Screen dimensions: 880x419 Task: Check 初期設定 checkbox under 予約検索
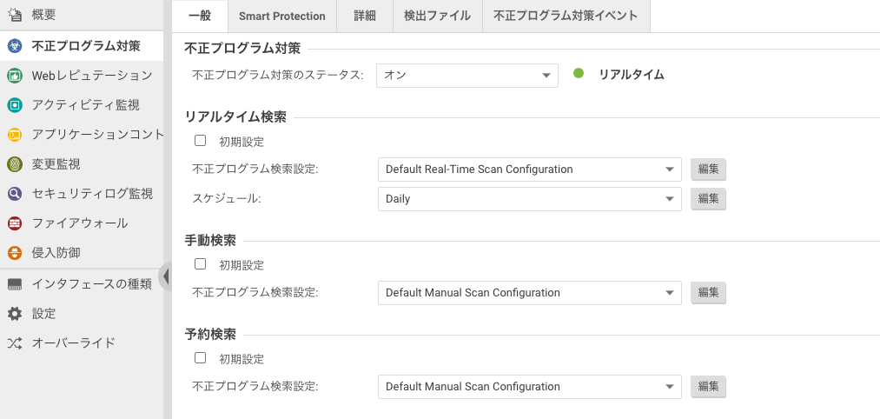click(201, 358)
